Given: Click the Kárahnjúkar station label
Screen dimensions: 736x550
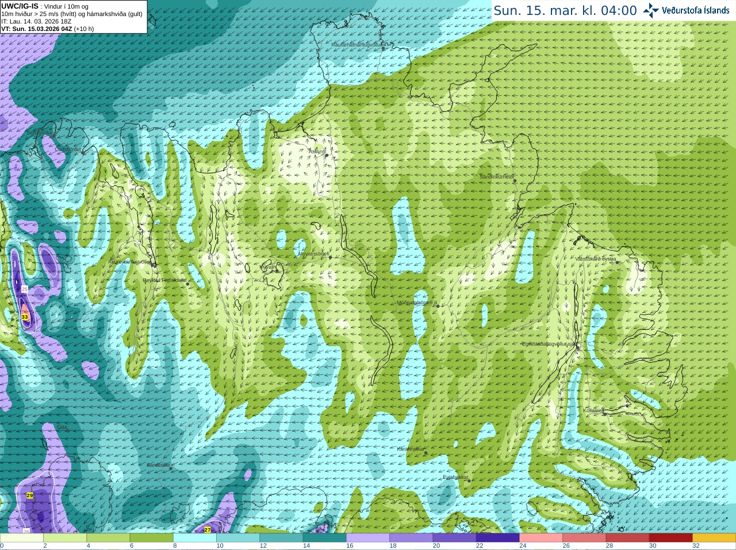Looking at the screenshot, I should (x=411, y=449).
